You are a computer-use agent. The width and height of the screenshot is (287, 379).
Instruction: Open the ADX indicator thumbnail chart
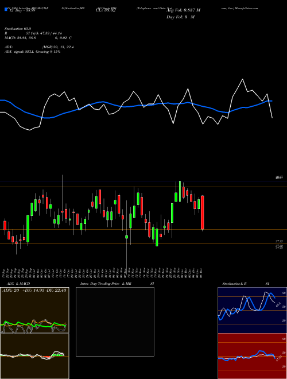point(34,310)
